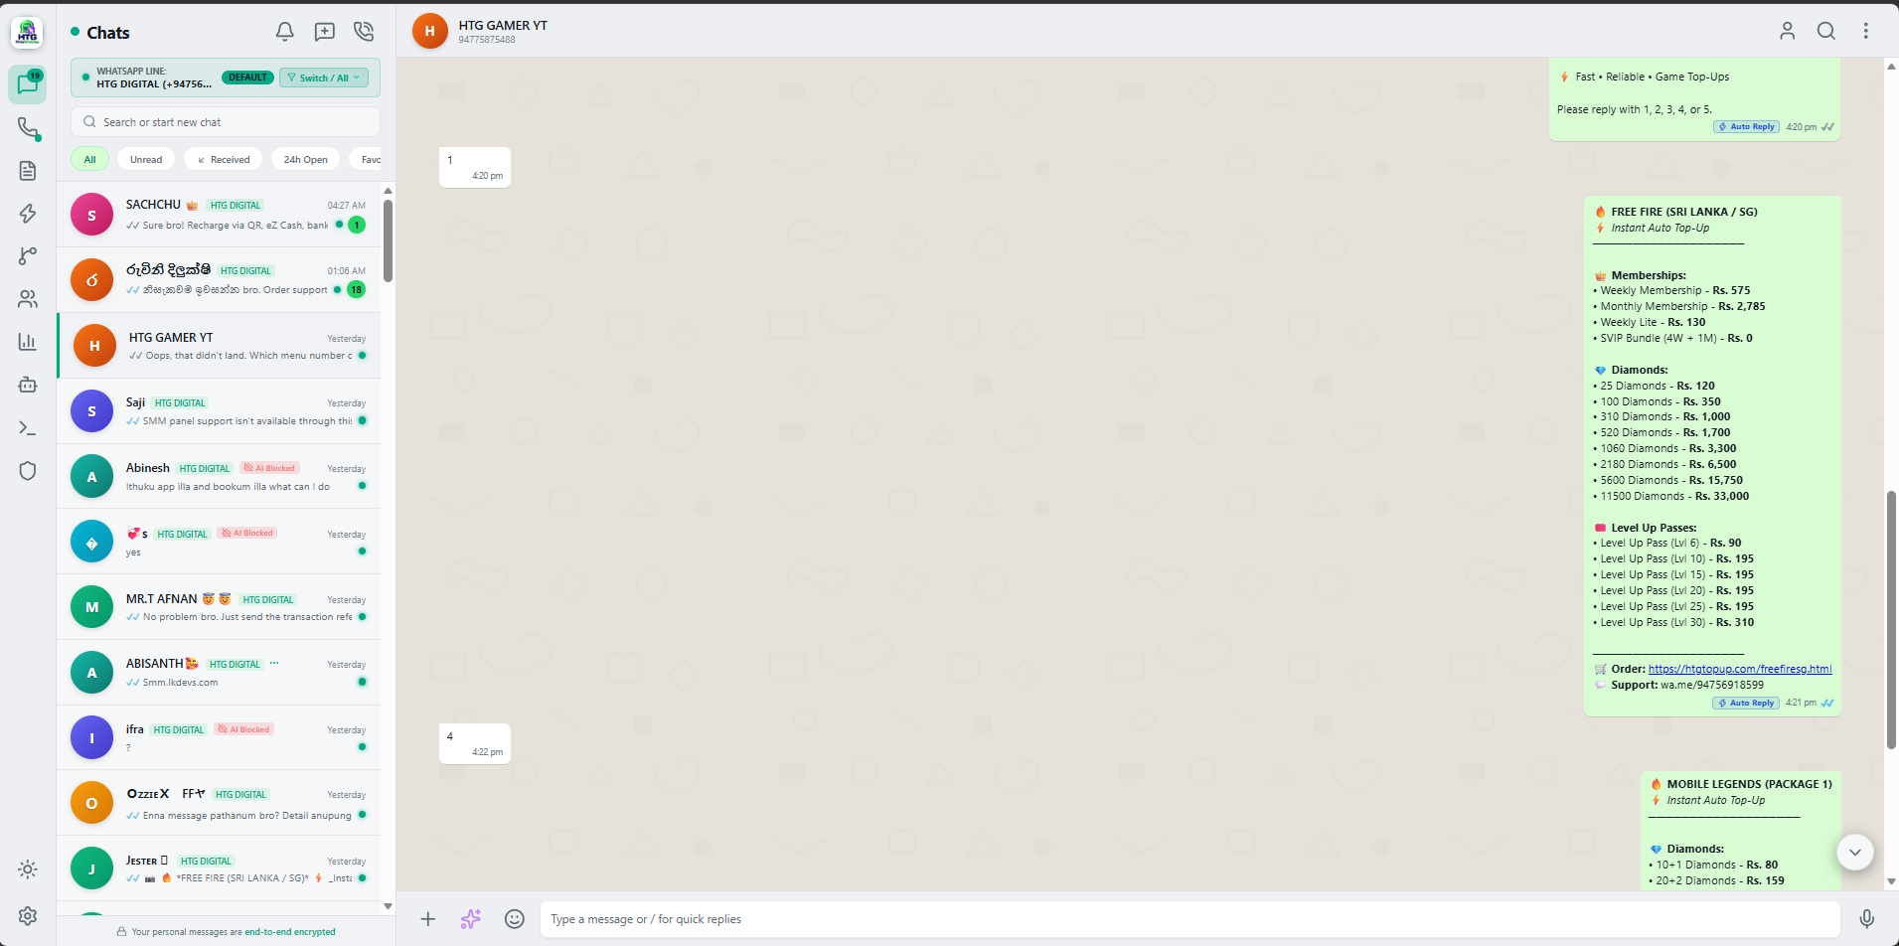The width and height of the screenshot is (1899, 946).
Task: Open the settings gear in the sidebar
Action: tap(28, 916)
